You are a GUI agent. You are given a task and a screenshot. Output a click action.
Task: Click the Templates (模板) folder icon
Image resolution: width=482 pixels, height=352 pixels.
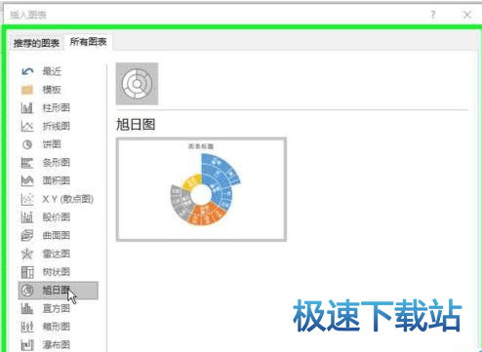[x=27, y=90]
